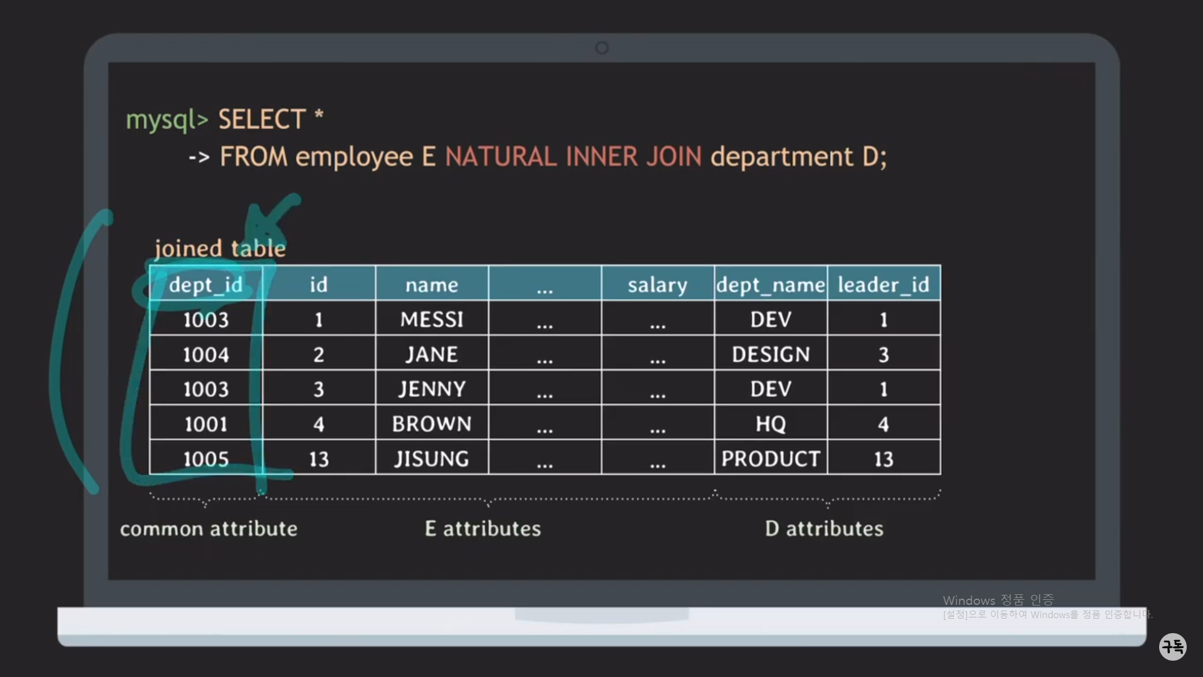Screen dimensions: 1203x677
Task: Click the subscribe 구독 badge icon
Action: point(1172,646)
